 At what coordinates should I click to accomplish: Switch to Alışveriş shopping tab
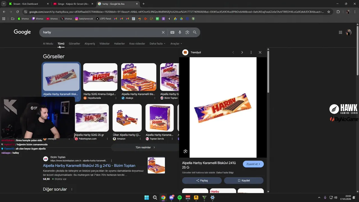coord(90,43)
